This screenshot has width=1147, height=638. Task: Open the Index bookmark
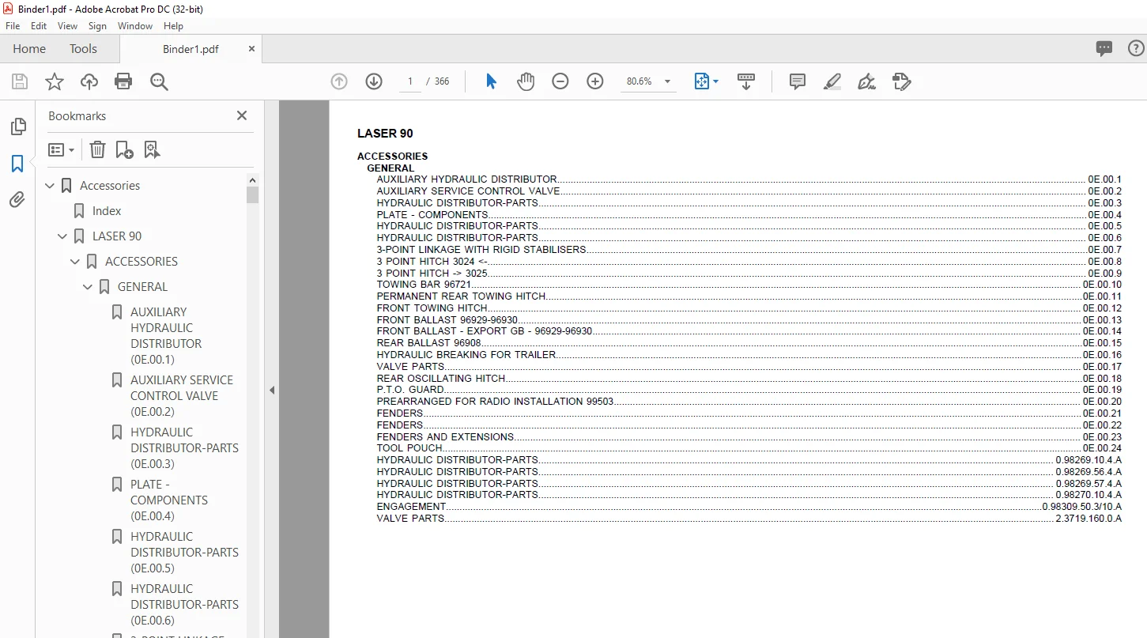pyautogui.click(x=107, y=211)
